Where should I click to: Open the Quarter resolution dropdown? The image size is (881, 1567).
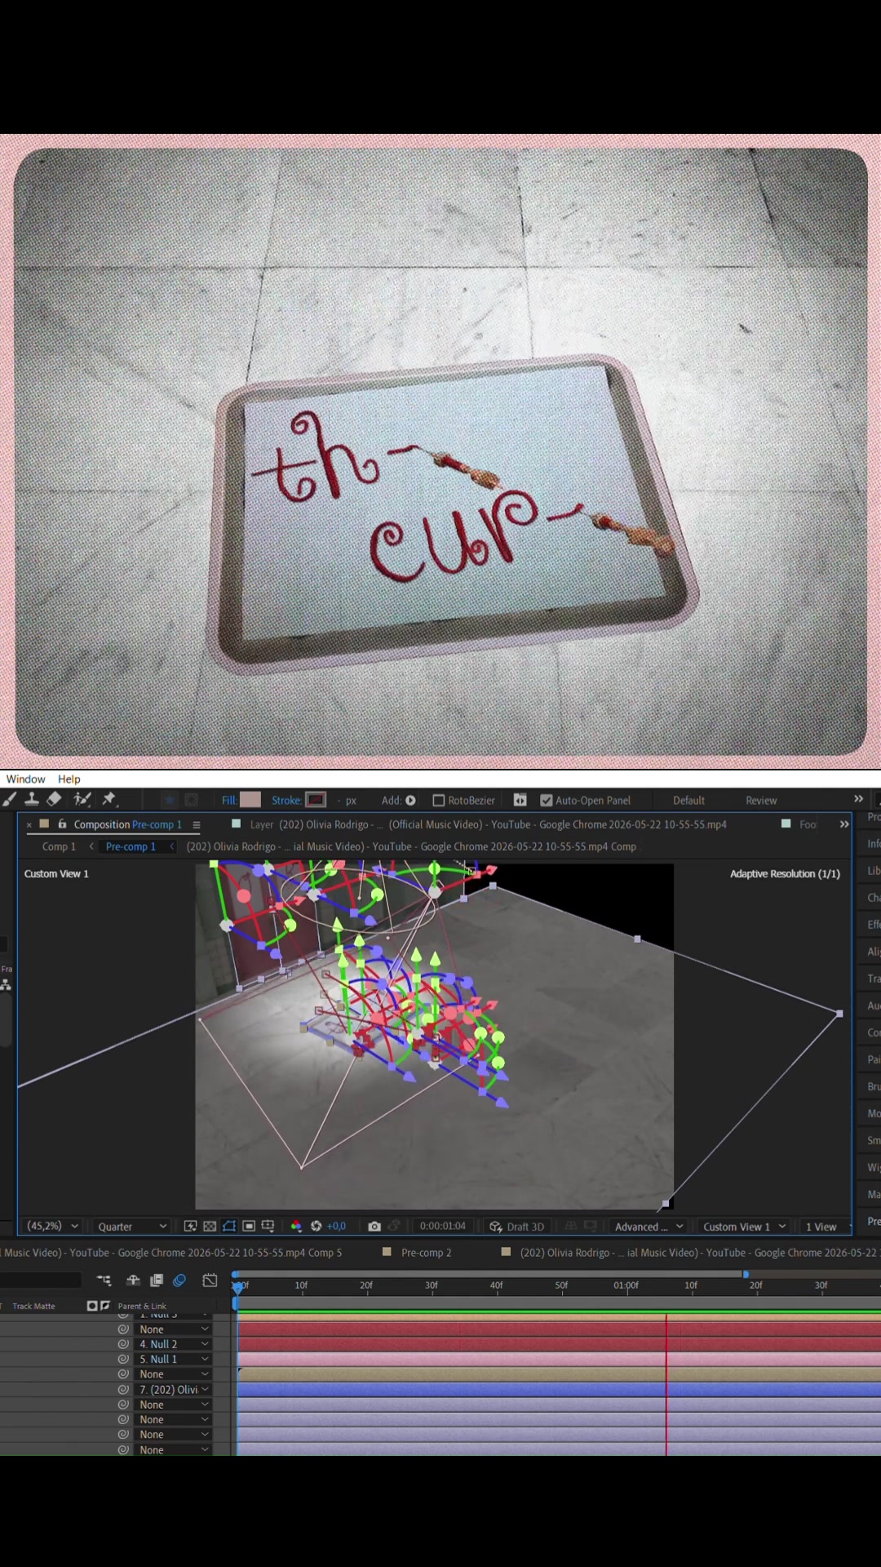[132, 1227]
